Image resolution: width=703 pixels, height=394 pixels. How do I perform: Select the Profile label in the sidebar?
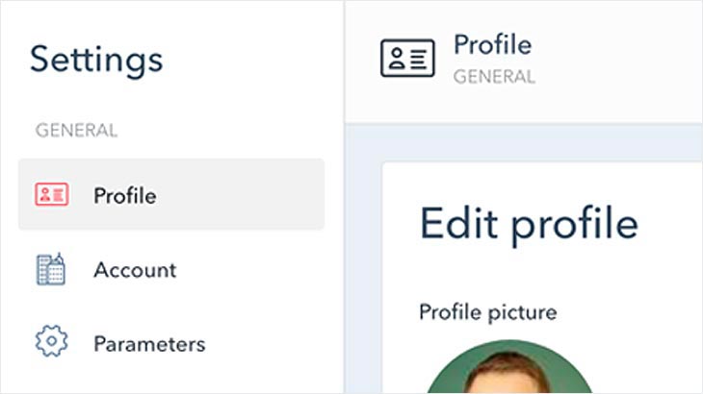[125, 196]
